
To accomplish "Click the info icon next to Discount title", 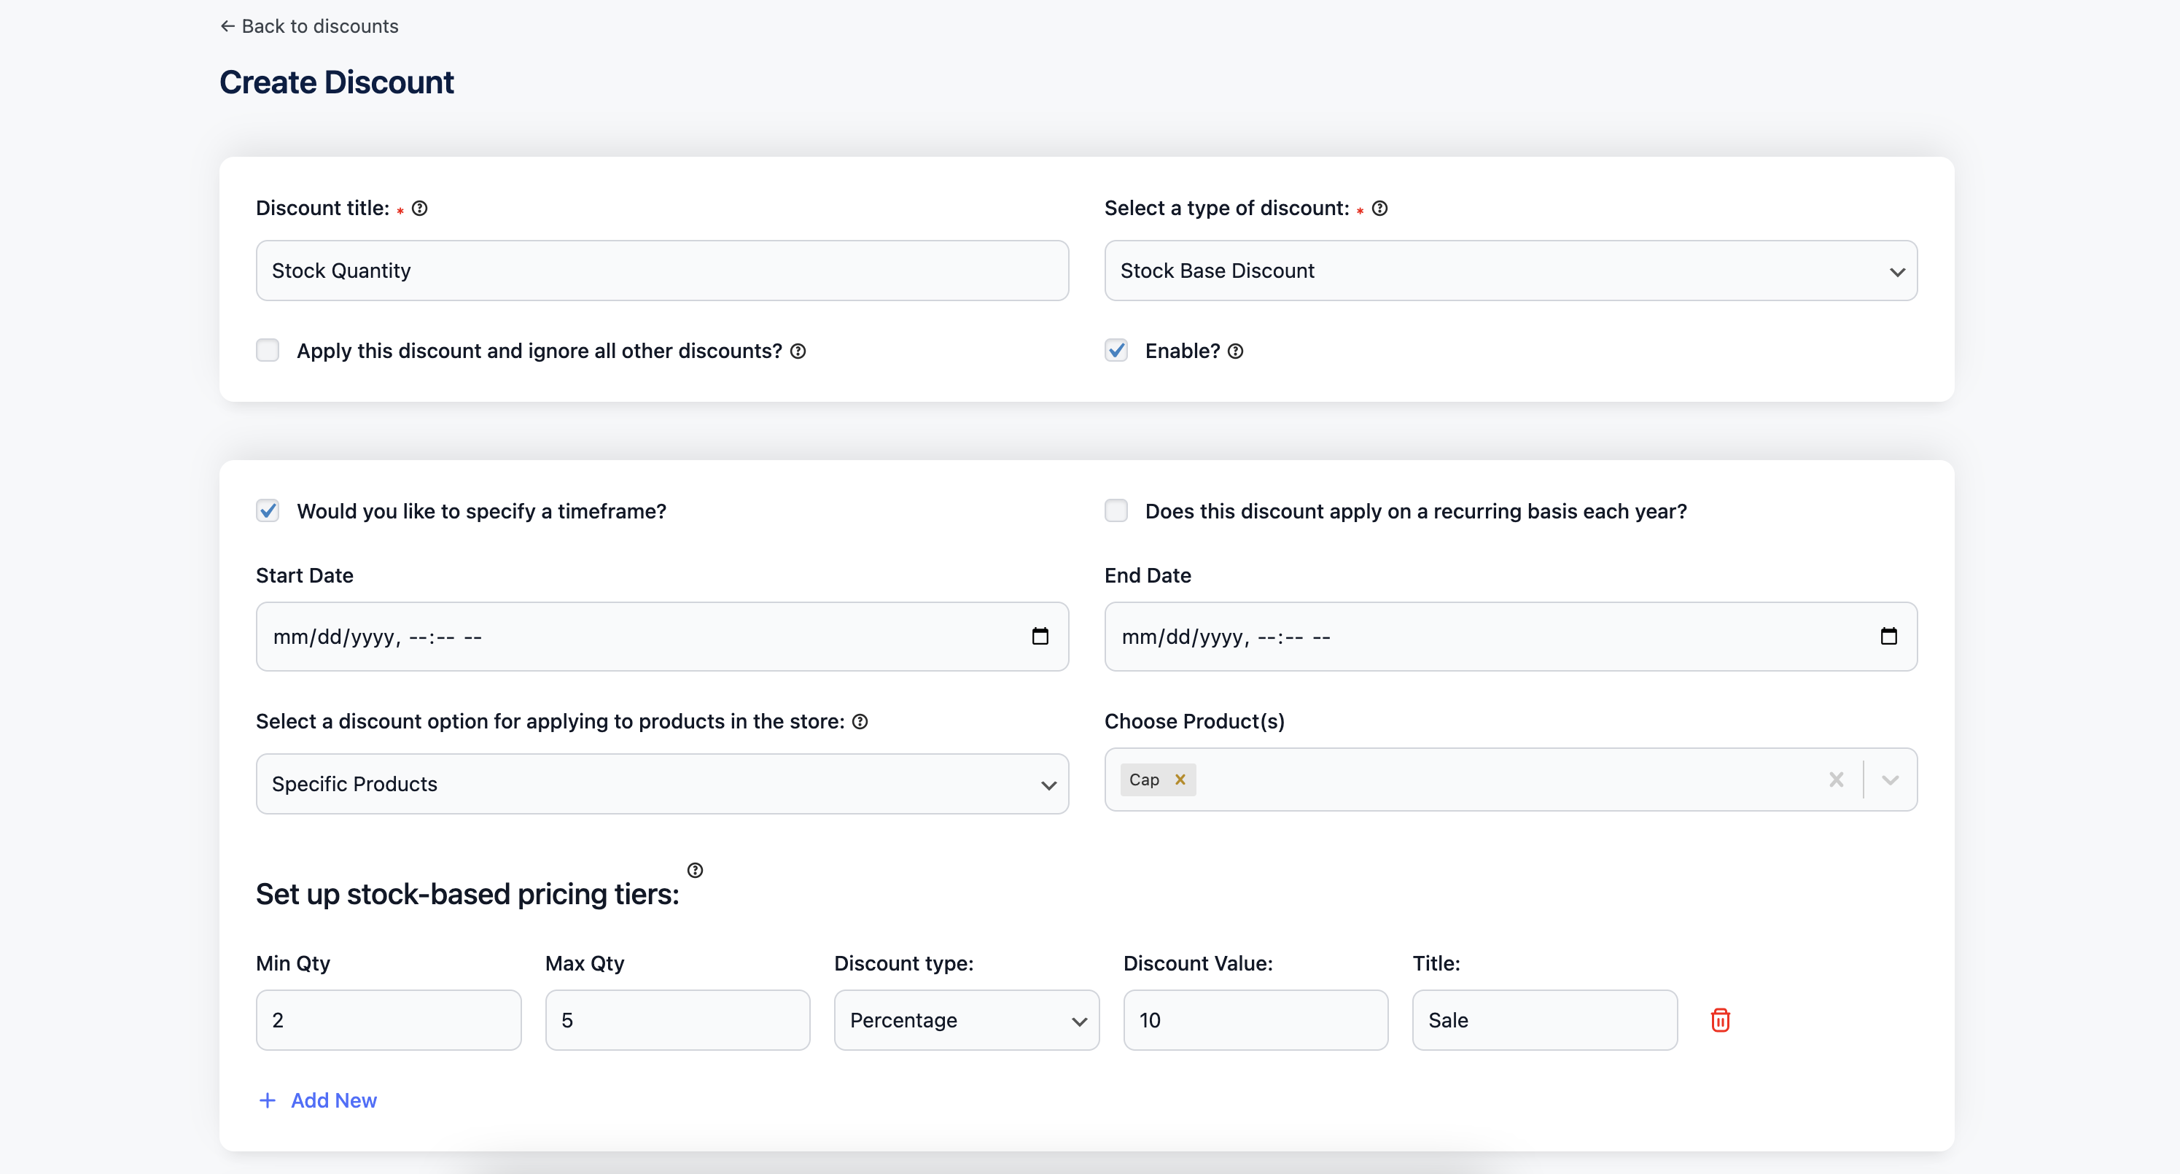I will point(421,209).
